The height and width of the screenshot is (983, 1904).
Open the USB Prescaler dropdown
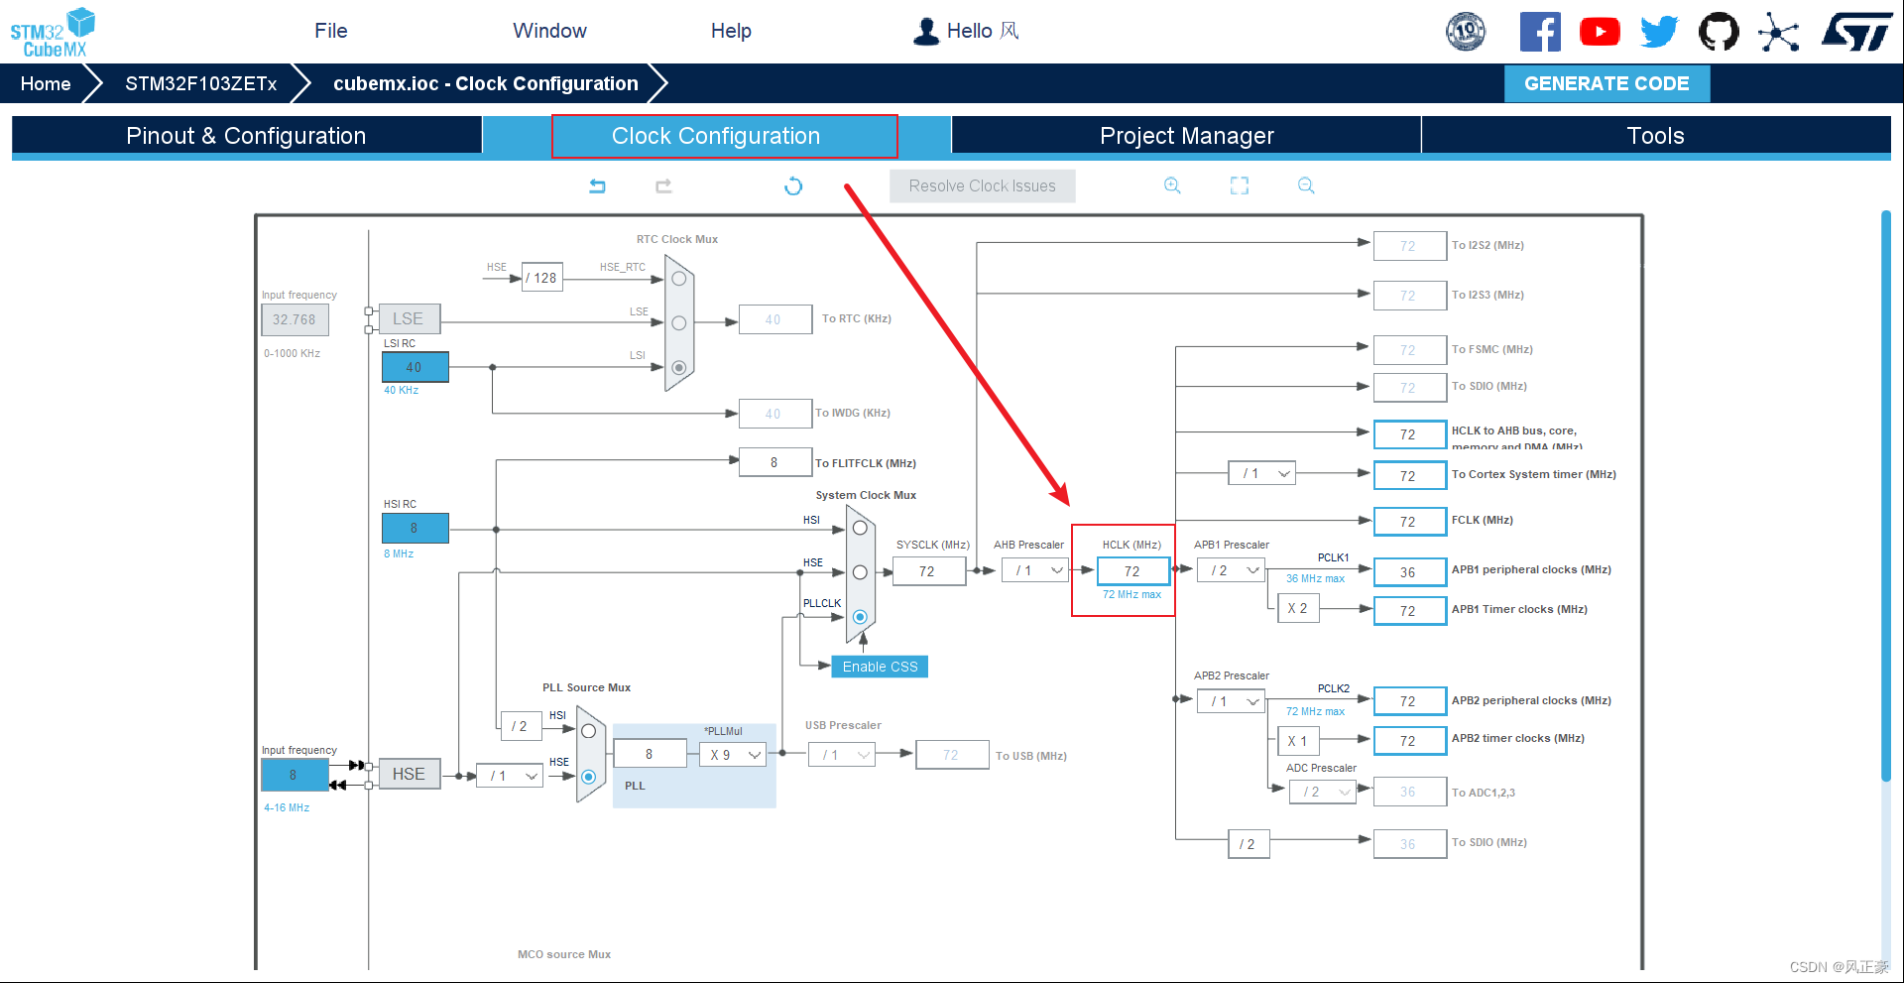point(842,755)
